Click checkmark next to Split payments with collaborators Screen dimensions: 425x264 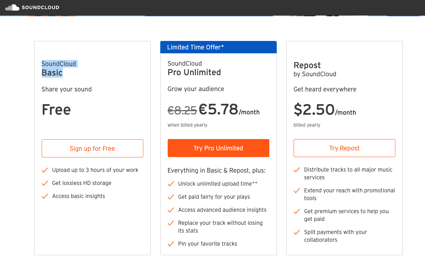pos(297,232)
